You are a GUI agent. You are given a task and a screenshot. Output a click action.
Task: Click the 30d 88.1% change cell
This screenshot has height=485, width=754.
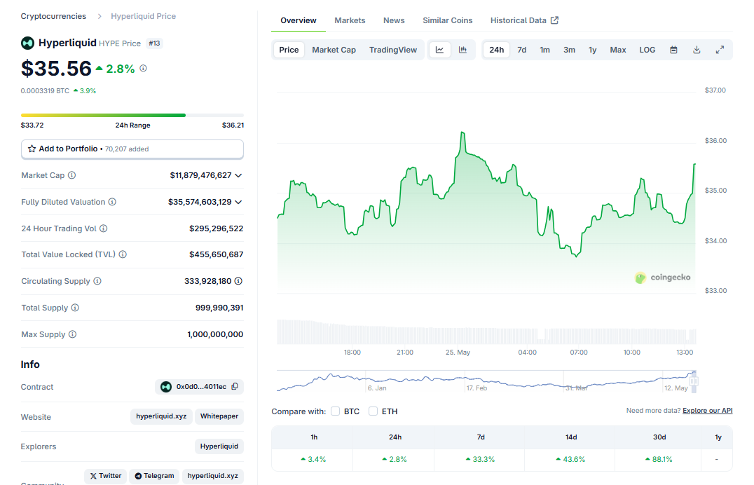[x=659, y=459]
